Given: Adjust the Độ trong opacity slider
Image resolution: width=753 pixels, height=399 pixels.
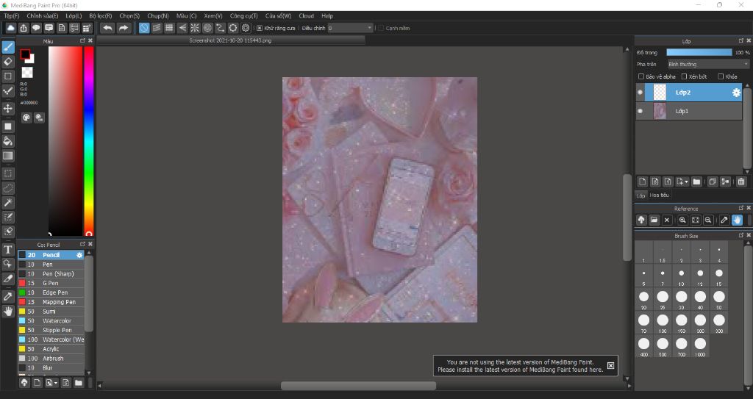Looking at the screenshot, I should (x=699, y=52).
